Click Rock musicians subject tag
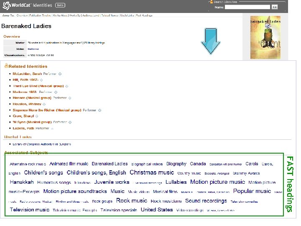The image size is (301, 226). tap(166, 201)
